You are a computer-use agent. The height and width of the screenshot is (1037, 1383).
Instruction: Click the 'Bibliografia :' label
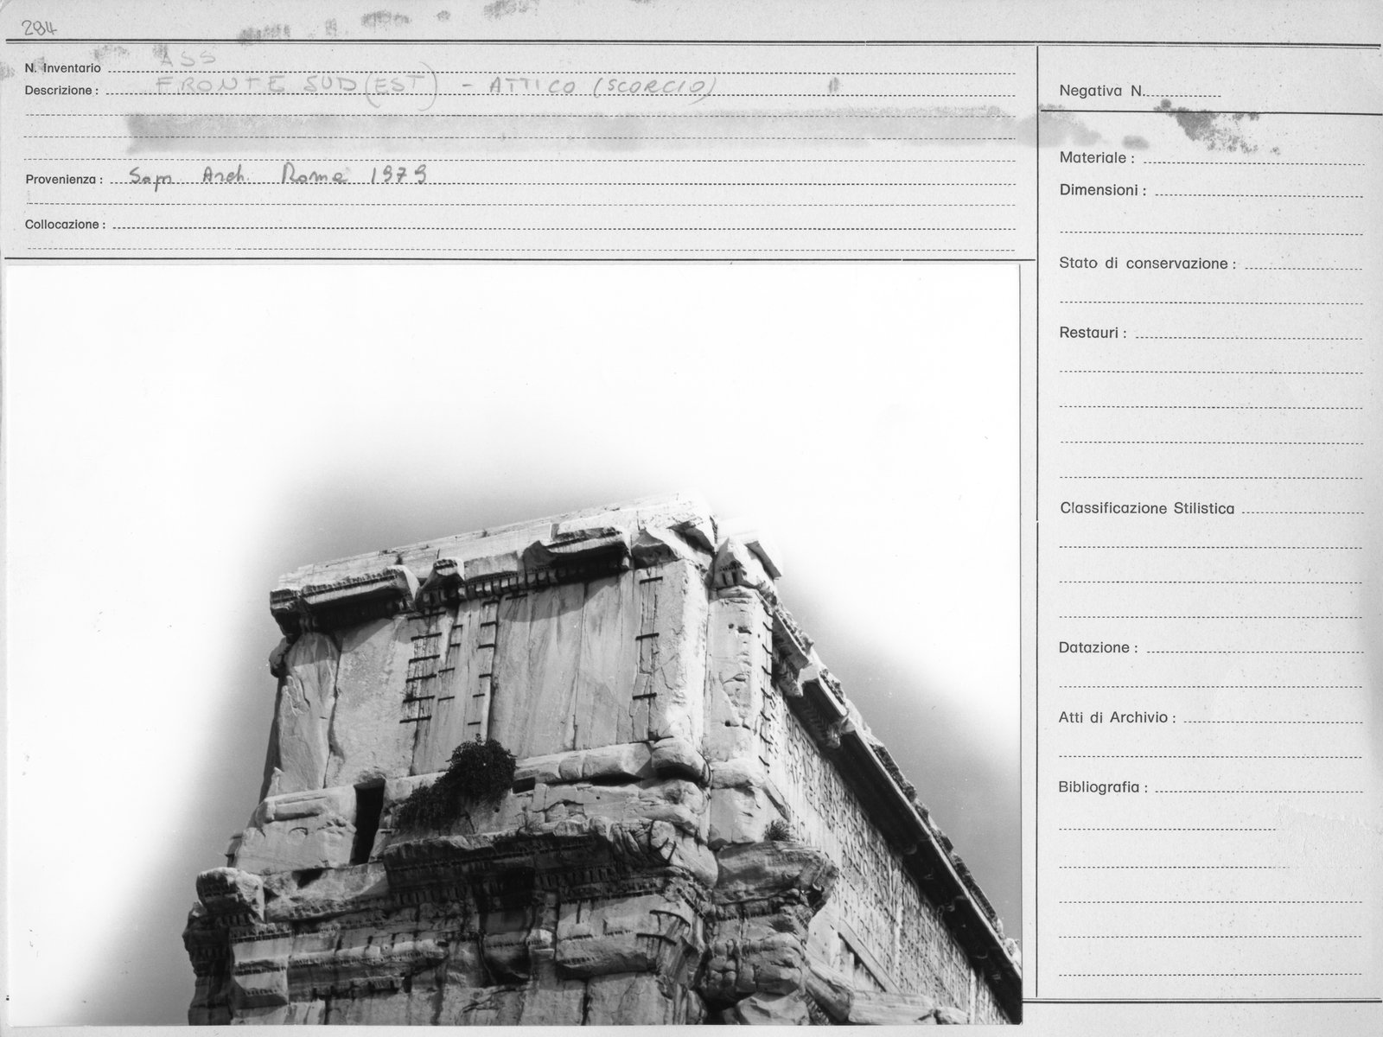click(x=1103, y=788)
